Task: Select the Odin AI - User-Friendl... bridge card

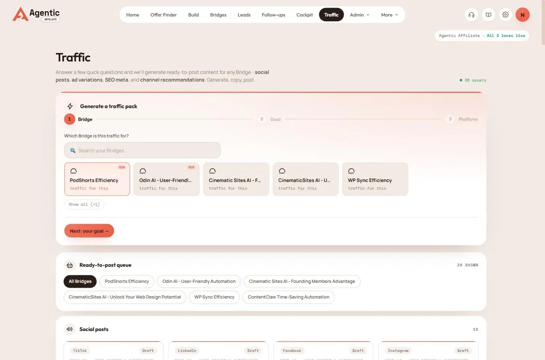Action: pos(167,179)
